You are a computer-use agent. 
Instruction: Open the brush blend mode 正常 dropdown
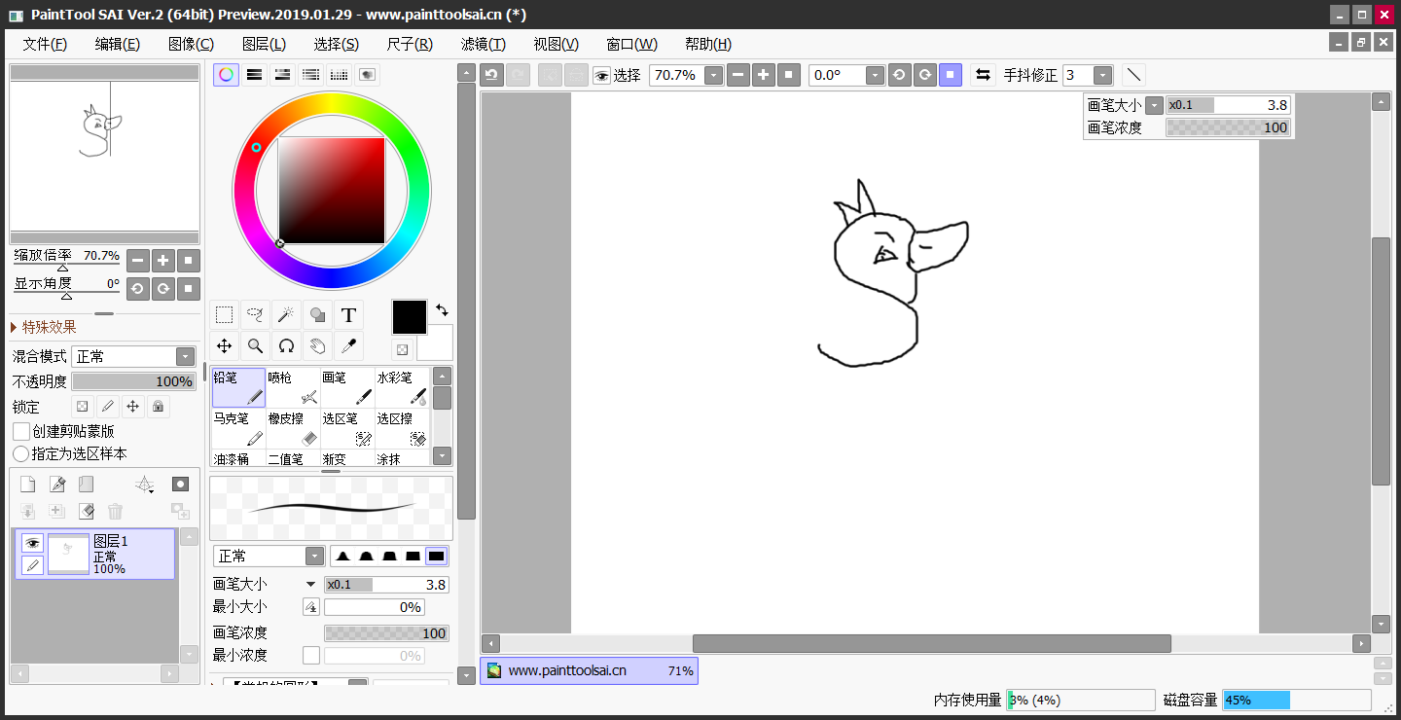coord(314,556)
